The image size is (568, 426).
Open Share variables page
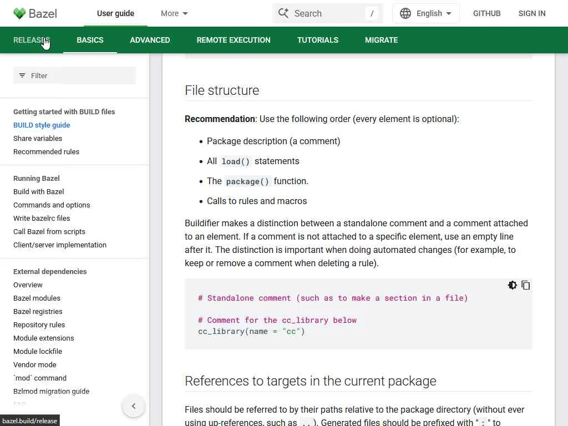38,138
